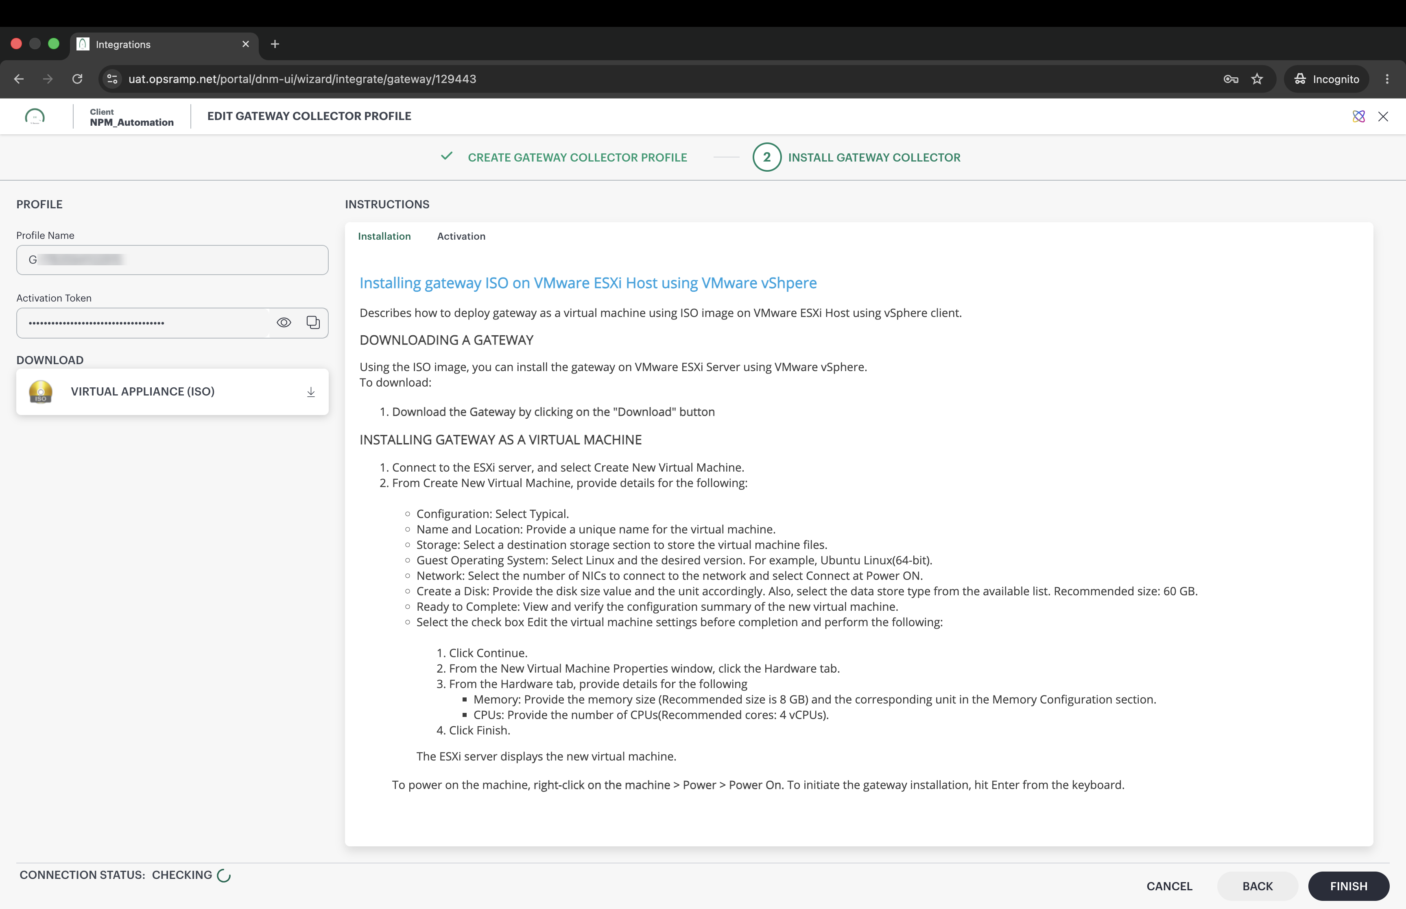
Task: Click the 'EDIT GATEWAY COLLECTOR PROFILE' title
Action: coord(309,116)
